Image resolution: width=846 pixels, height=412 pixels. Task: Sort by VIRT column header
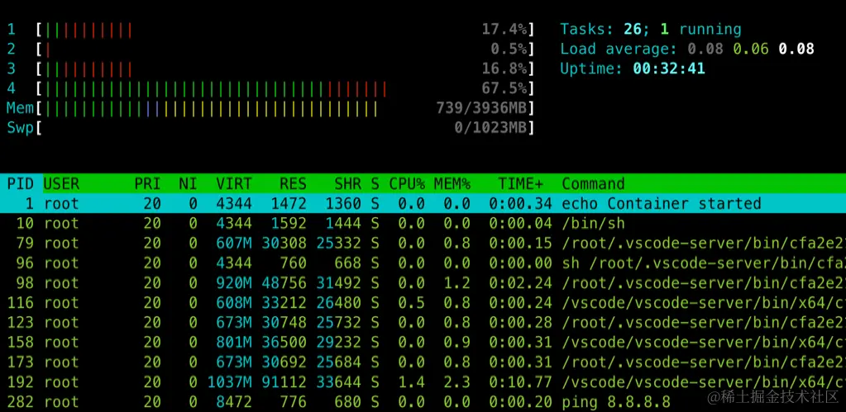pyautogui.click(x=233, y=183)
